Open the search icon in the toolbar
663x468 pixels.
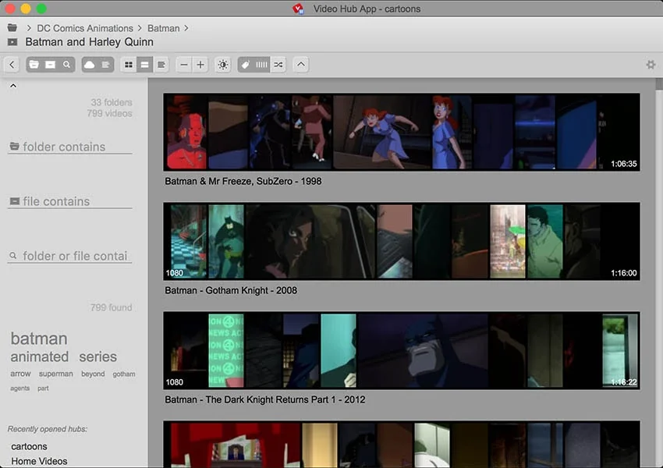(x=66, y=65)
